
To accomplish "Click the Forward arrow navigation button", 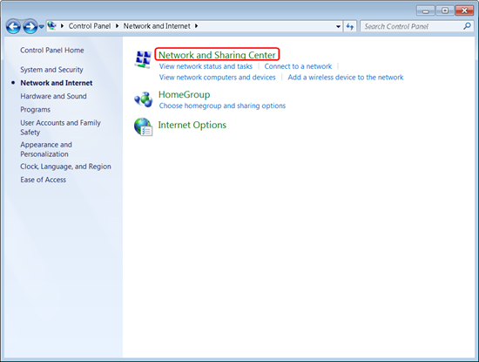I will 30,27.
